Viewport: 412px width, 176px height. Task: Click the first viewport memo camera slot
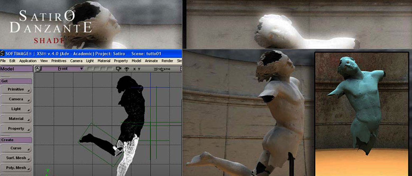pyautogui.click(x=90, y=69)
